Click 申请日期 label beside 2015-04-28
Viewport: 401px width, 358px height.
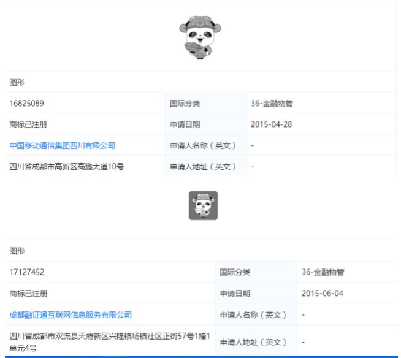185,124
